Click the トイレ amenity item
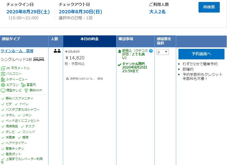The width and height of the screenshot is (227, 165). [24, 104]
